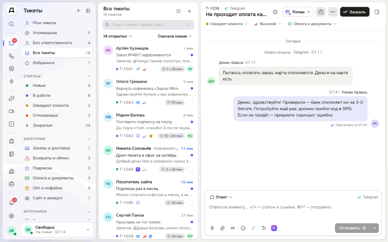Open the calls section (phone icon)
This screenshot has width=388, height=242.
point(11,56)
